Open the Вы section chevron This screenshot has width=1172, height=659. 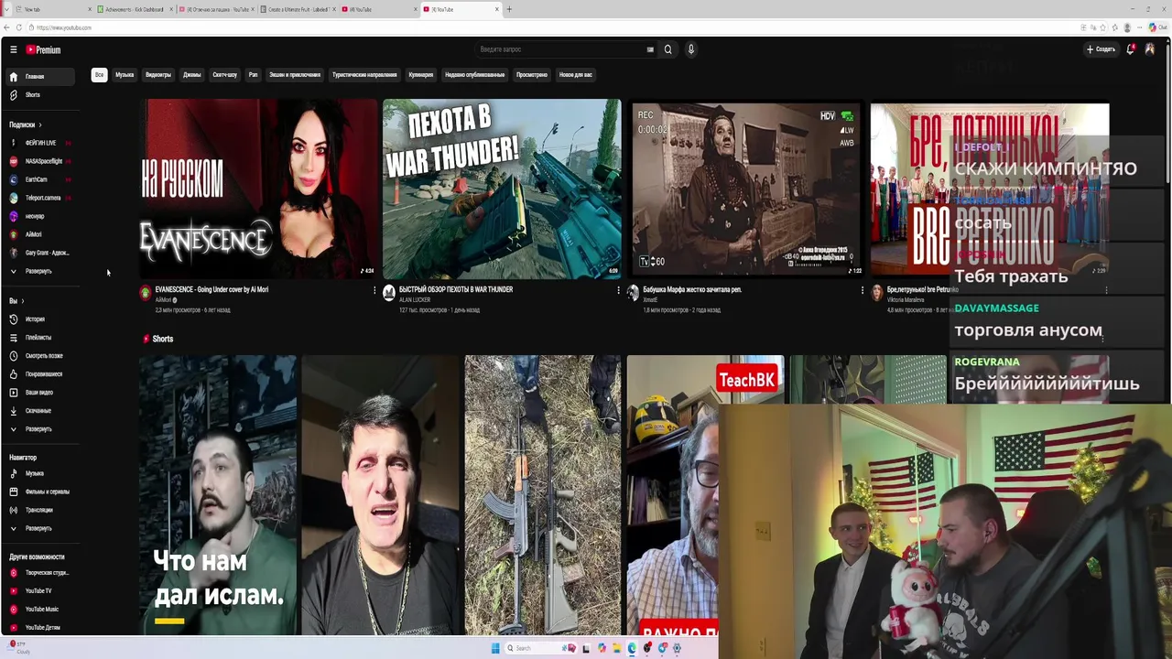[23, 301]
